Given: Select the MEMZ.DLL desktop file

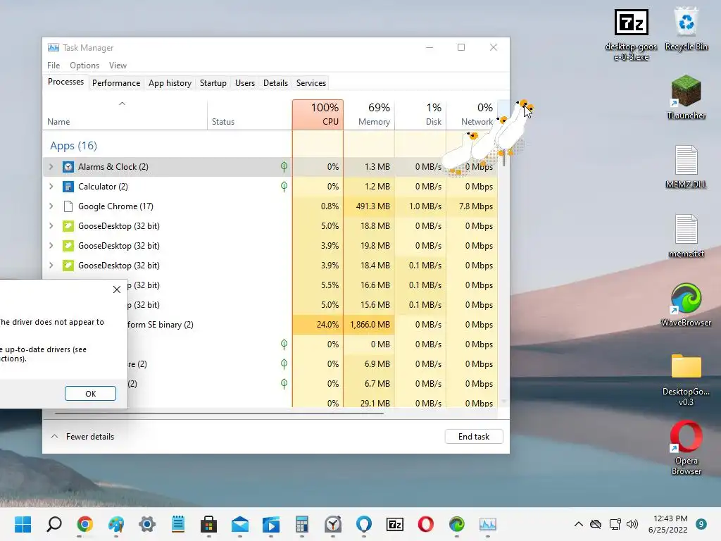Looking at the screenshot, I should [x=686, y=166].
